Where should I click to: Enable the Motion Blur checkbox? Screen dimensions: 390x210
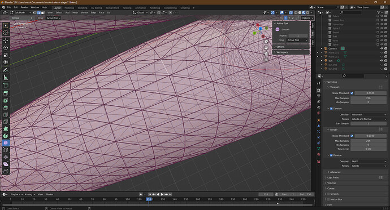[x=328, y=199]
